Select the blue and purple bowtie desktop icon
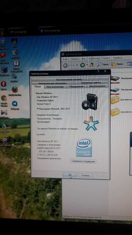The height and width of the screenshot is (235, 132). 4,112
